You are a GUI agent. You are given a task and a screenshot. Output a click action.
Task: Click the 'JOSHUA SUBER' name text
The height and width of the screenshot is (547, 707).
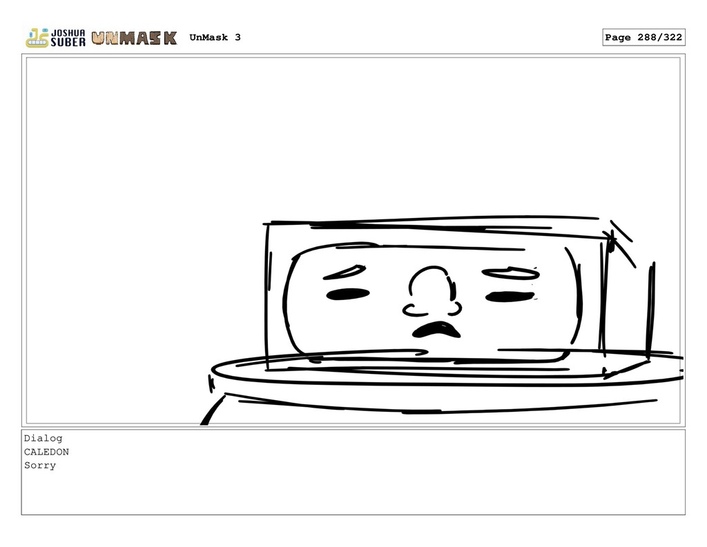coord(68,39)
